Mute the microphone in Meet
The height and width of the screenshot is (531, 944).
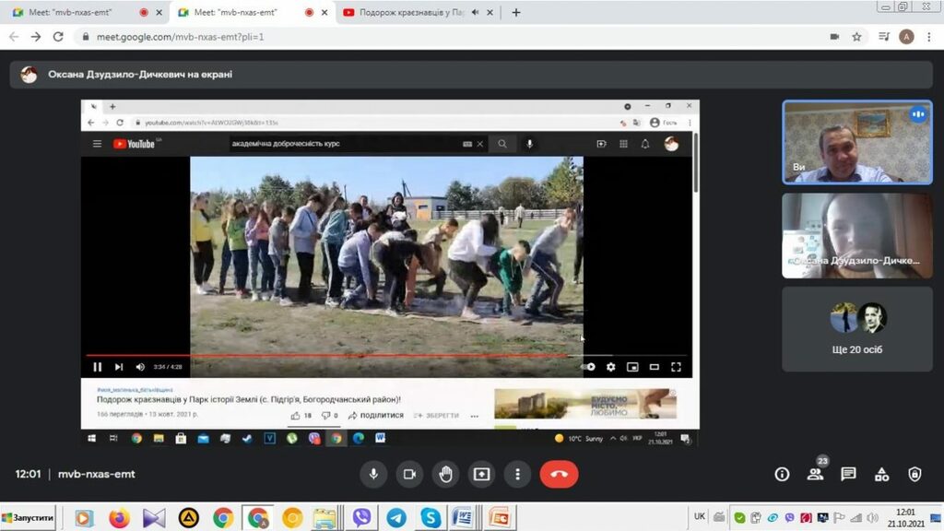(x=373, y=474)
